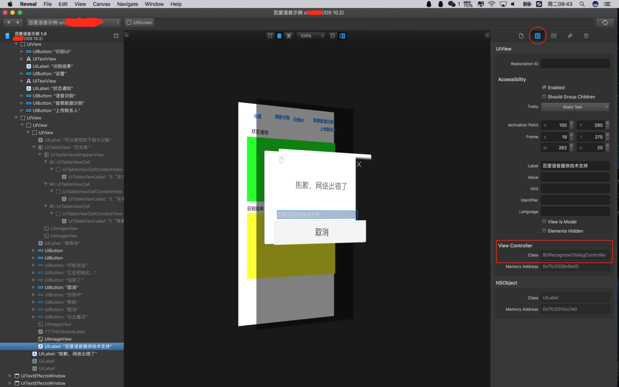Open the Window menu
This screenshot has width=619, height=387.
154,4
